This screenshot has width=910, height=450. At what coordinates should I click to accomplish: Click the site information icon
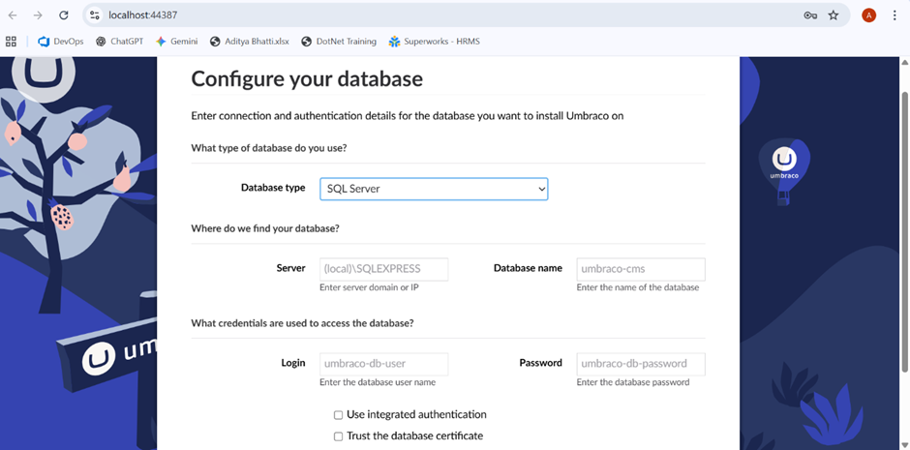(x=94, y=15)
